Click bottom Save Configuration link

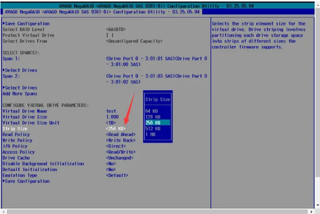pyautogui.click(x=26, y=181)
